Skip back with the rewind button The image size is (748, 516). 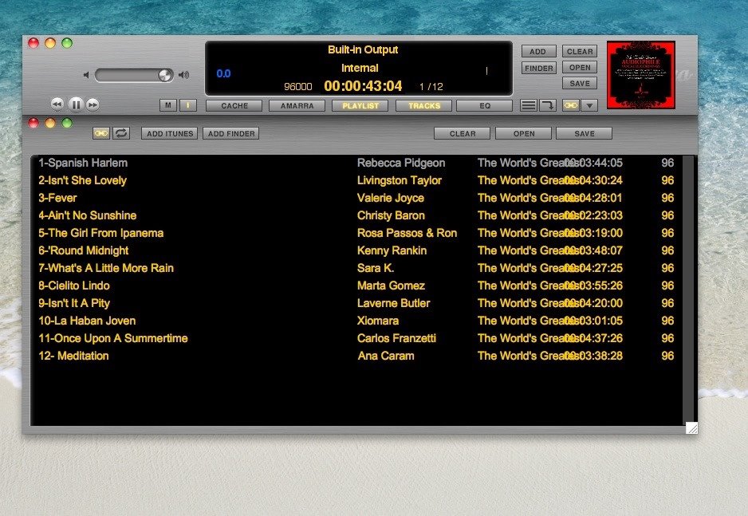click(x=57, y=104)
